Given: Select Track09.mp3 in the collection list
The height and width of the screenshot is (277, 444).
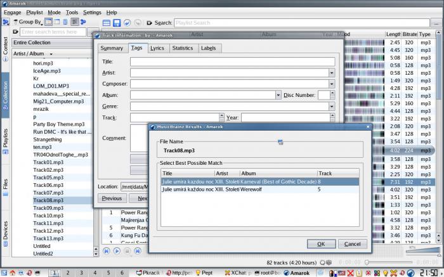Looking at the screenshot, I should (48, 208).
